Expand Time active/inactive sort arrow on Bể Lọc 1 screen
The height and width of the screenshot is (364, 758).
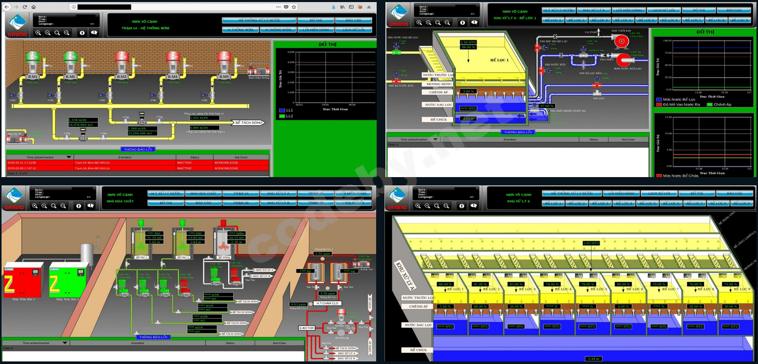tap(435, 139)
